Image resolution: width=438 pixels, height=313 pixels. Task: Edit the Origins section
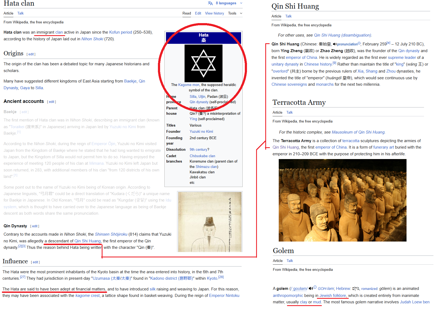pyautogui.click(x=31, y=54)
